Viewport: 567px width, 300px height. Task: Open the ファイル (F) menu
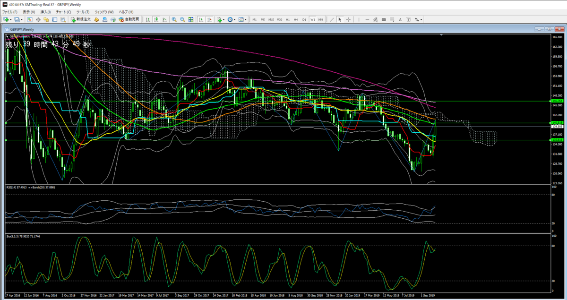[x=10, y=11]
